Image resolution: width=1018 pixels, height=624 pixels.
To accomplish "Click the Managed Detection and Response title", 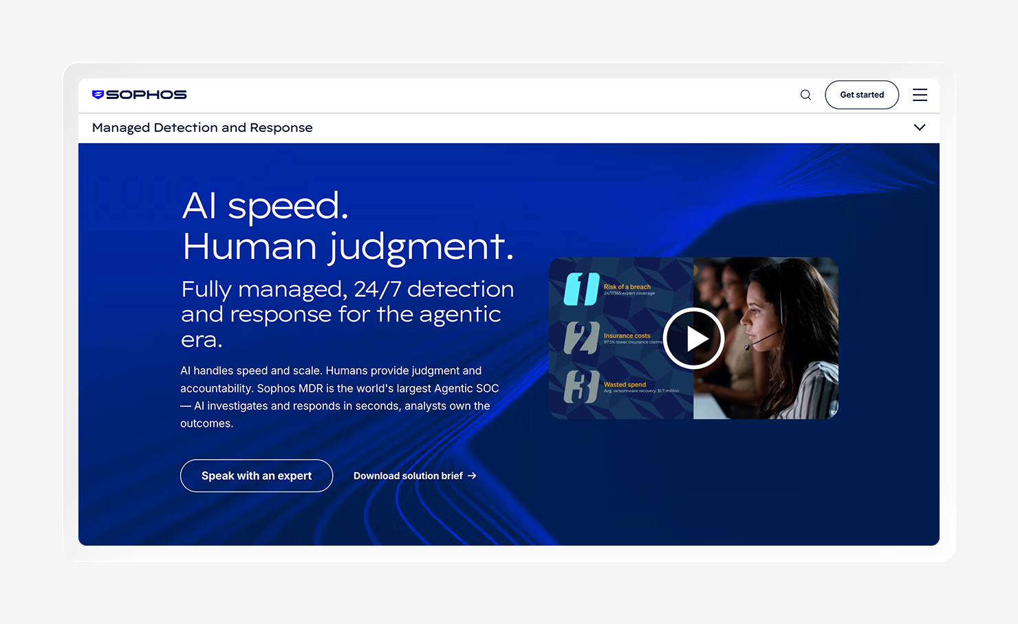I will tap(202, 128).
